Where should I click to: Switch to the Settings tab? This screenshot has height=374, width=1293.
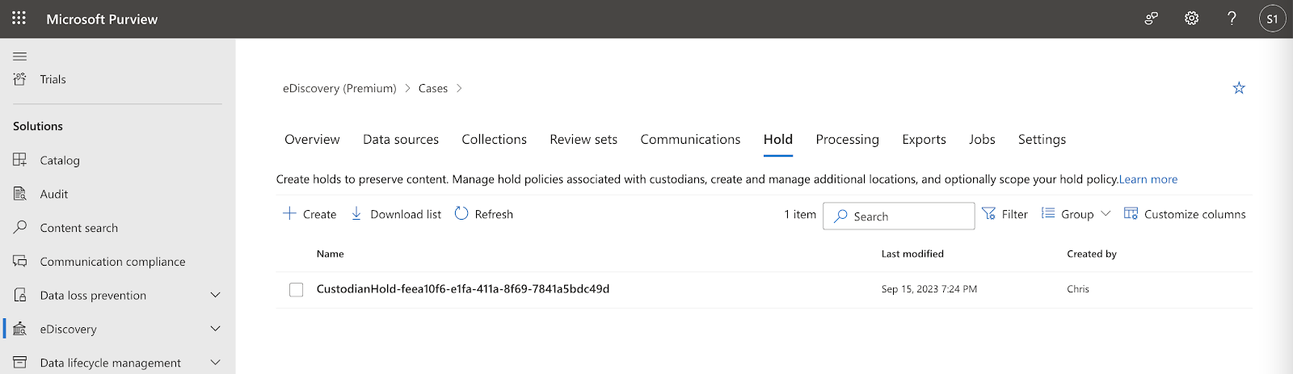pyautogui.click(x=1042, y=140)
